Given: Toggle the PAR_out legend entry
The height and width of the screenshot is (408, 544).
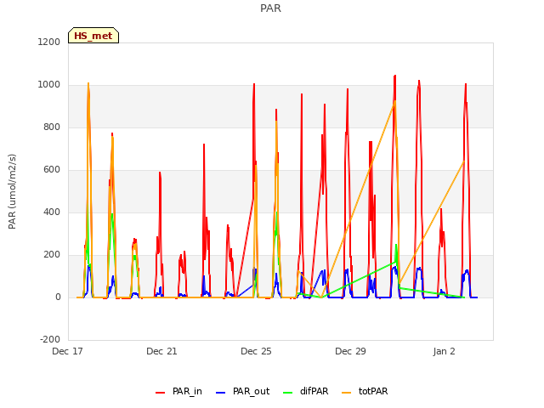Looking at the screenshot, I should [242, 391].
